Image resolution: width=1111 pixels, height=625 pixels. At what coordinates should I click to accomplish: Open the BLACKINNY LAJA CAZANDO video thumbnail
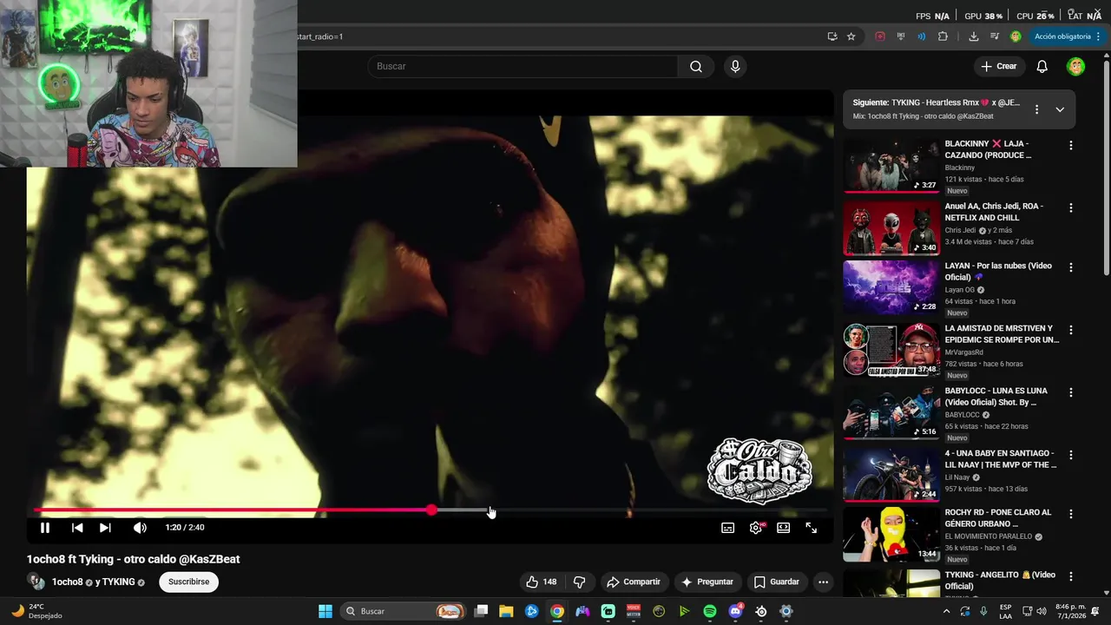tap(891, 166)
